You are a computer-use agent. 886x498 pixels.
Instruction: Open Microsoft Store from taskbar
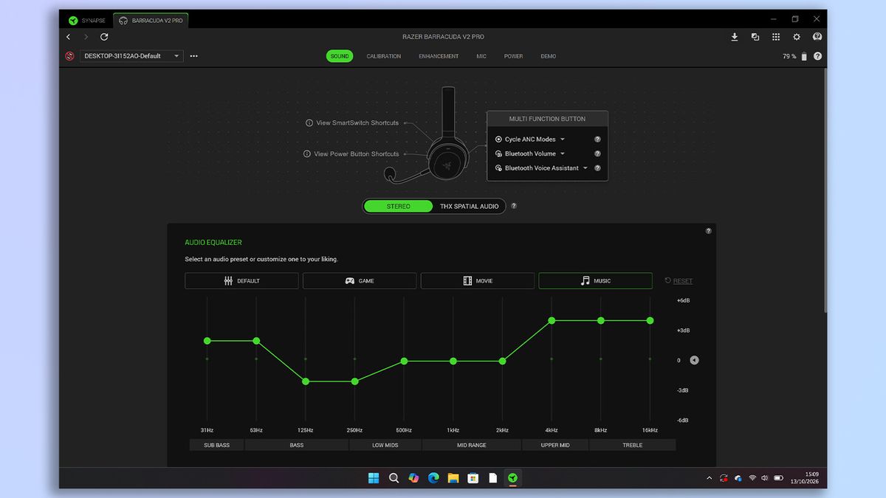point(473,478)
